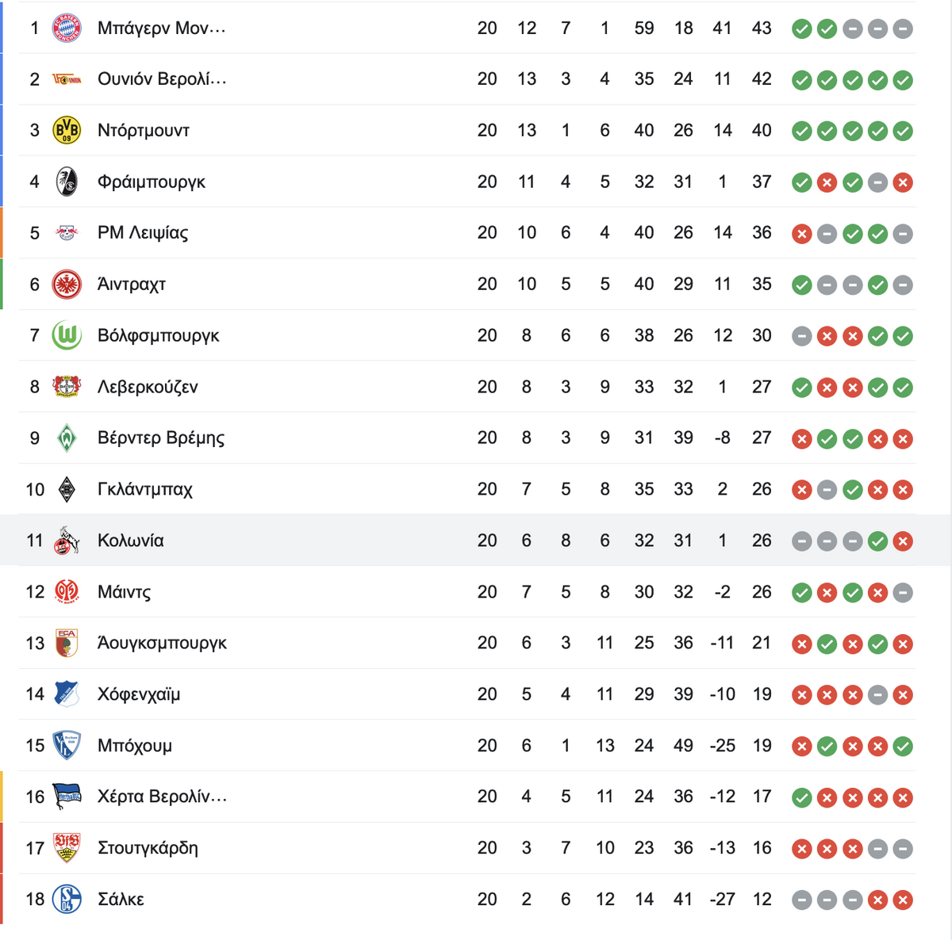Click the Wolfsburg green W logo
952x940 pixels.
pyautogui.click(x=67, y=335)
